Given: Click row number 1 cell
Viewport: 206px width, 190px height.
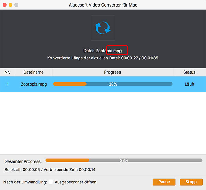Looking at the screenshot, I should [8, 84].
